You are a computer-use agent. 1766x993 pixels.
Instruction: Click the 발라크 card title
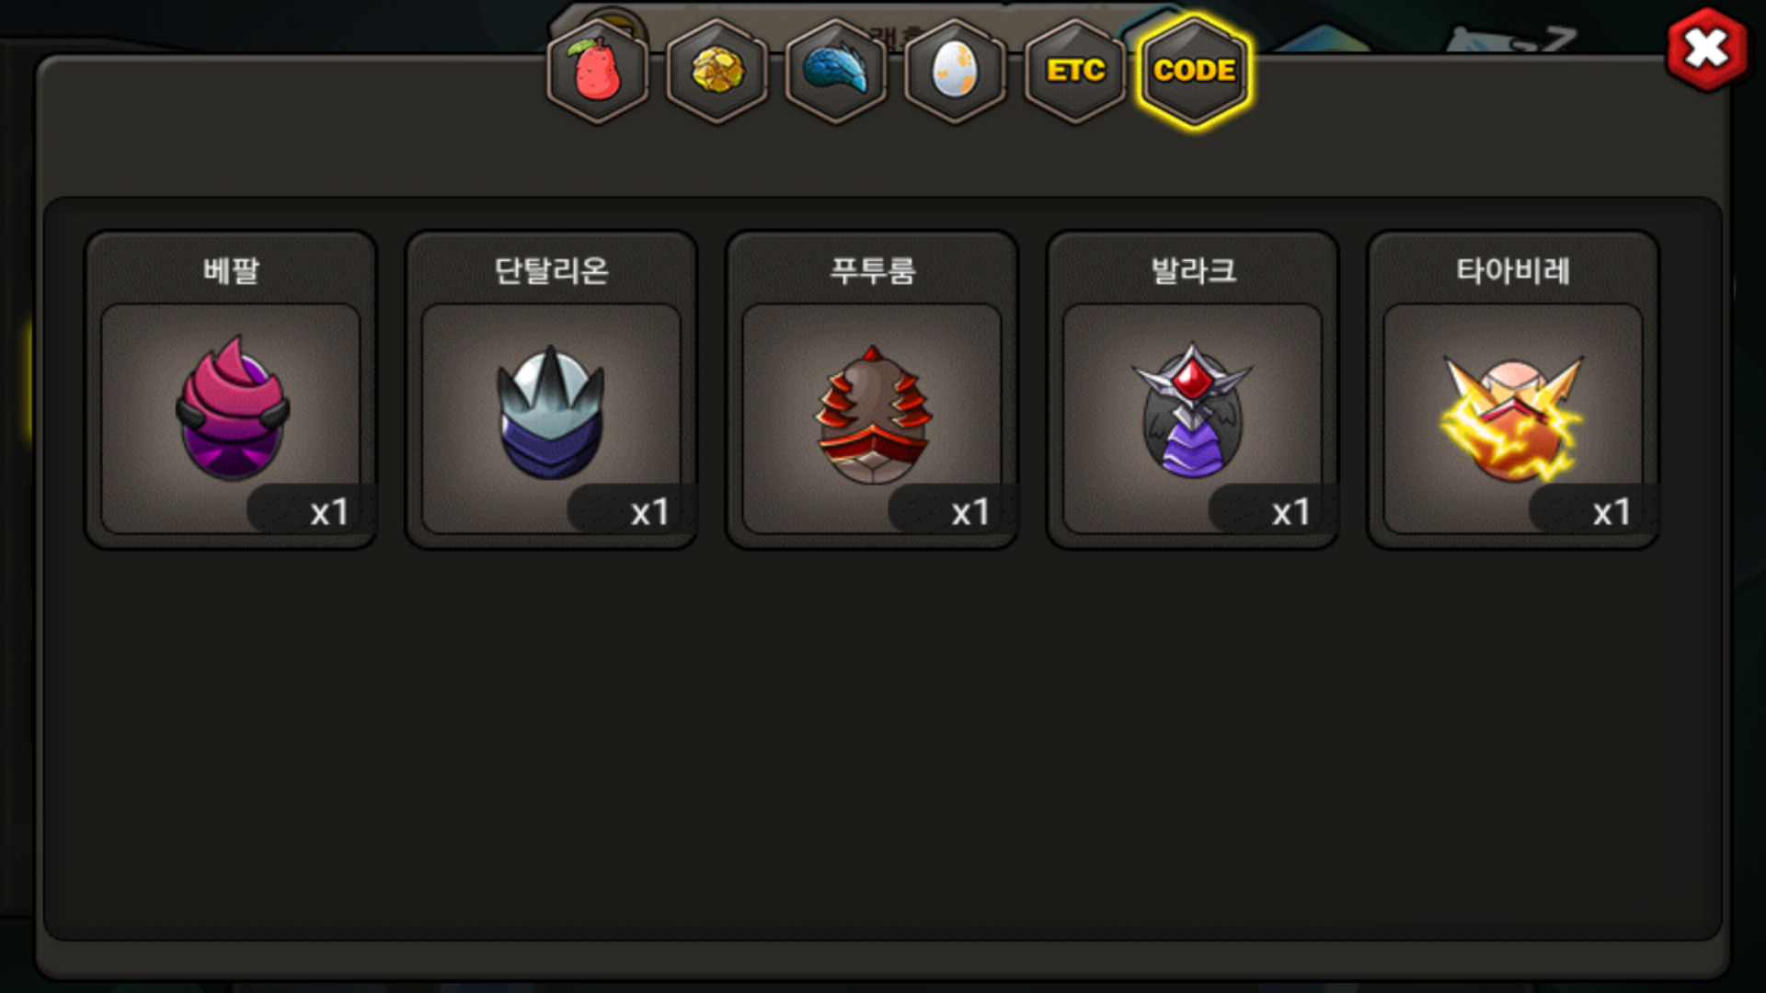1193,270
